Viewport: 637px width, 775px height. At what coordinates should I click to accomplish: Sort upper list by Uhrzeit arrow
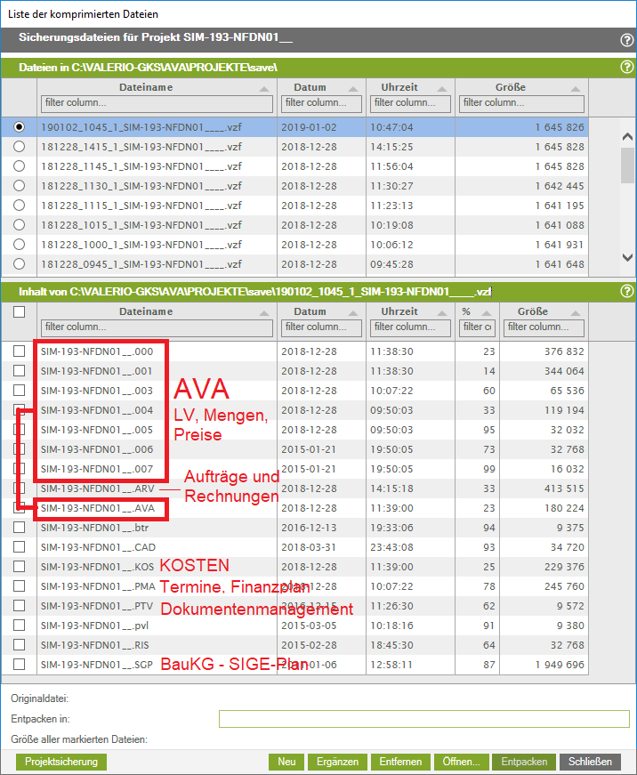coord(442,89)
